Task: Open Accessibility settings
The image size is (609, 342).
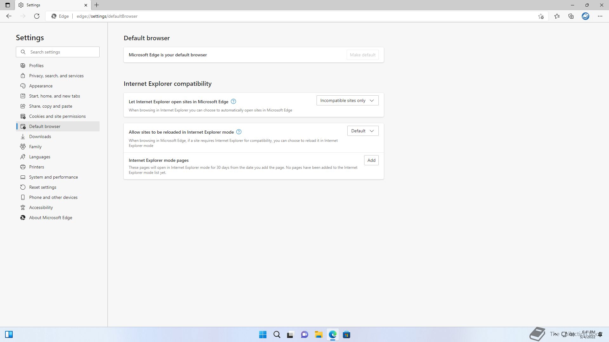Action: pos(58,207)
